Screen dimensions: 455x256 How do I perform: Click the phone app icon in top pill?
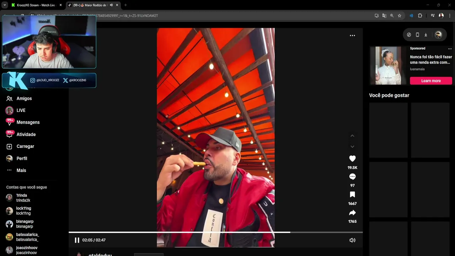(x=417, y=35)
